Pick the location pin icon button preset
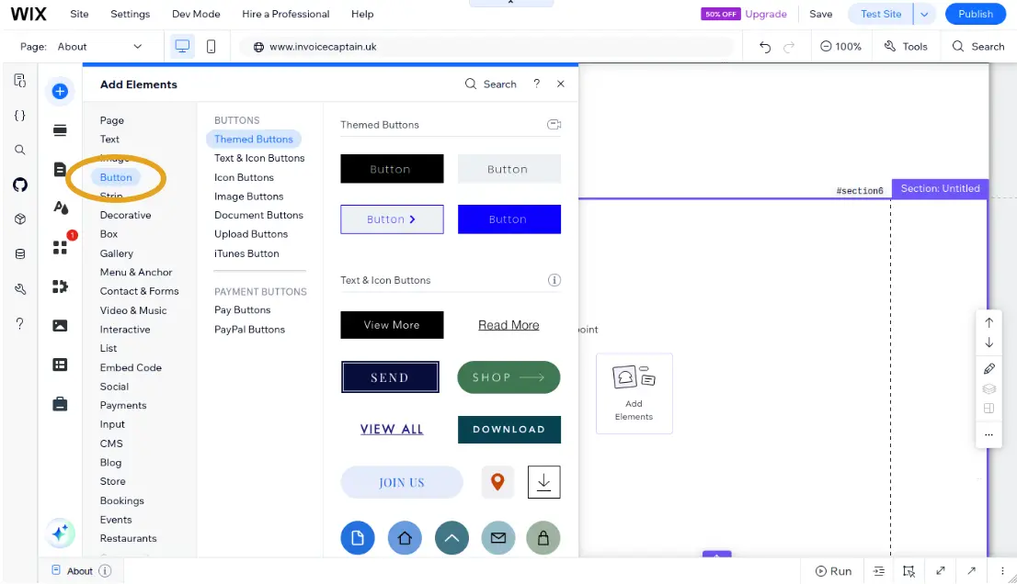Image resolution: width=1017 pixels, height=584 pixels. (x=497, y=482)
